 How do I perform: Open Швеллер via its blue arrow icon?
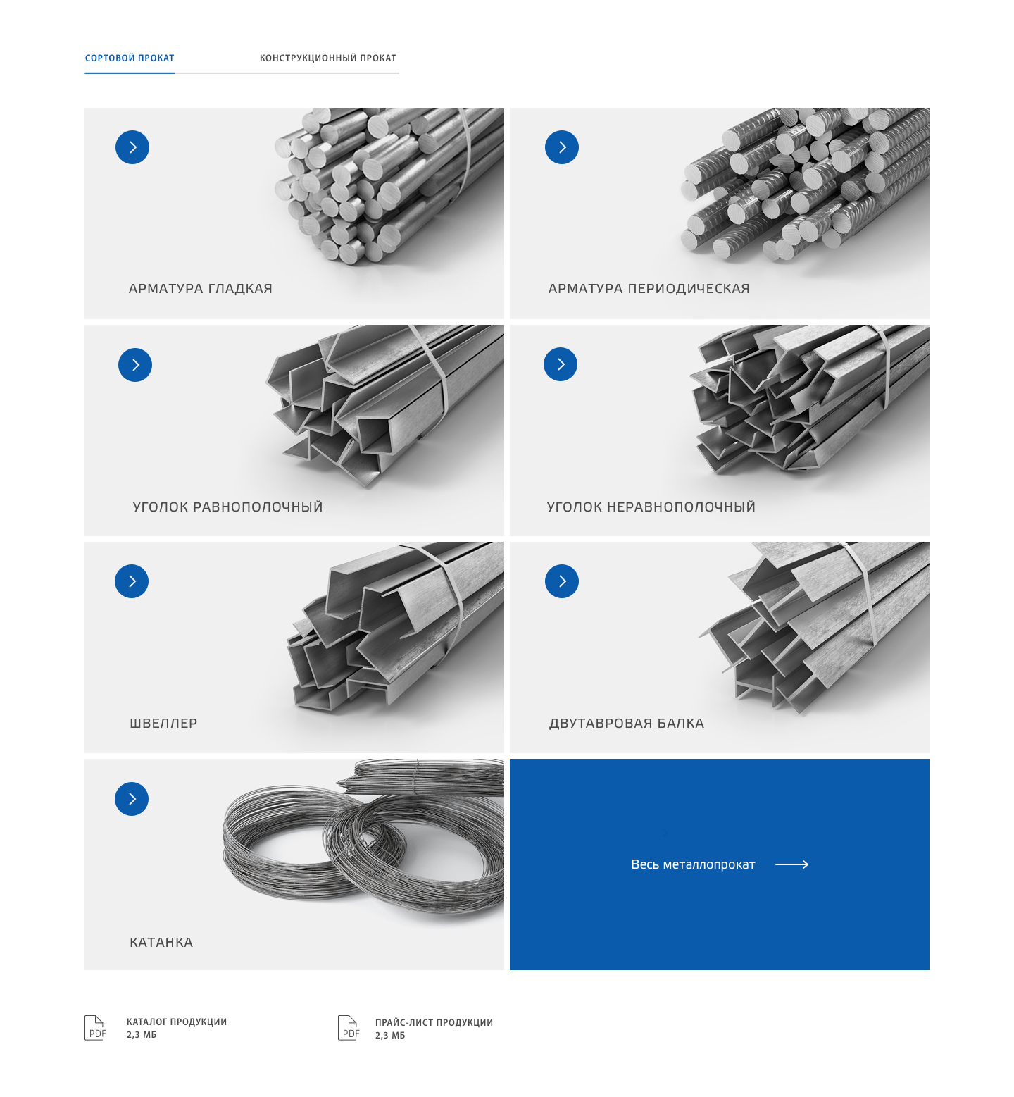pos(132,581)
